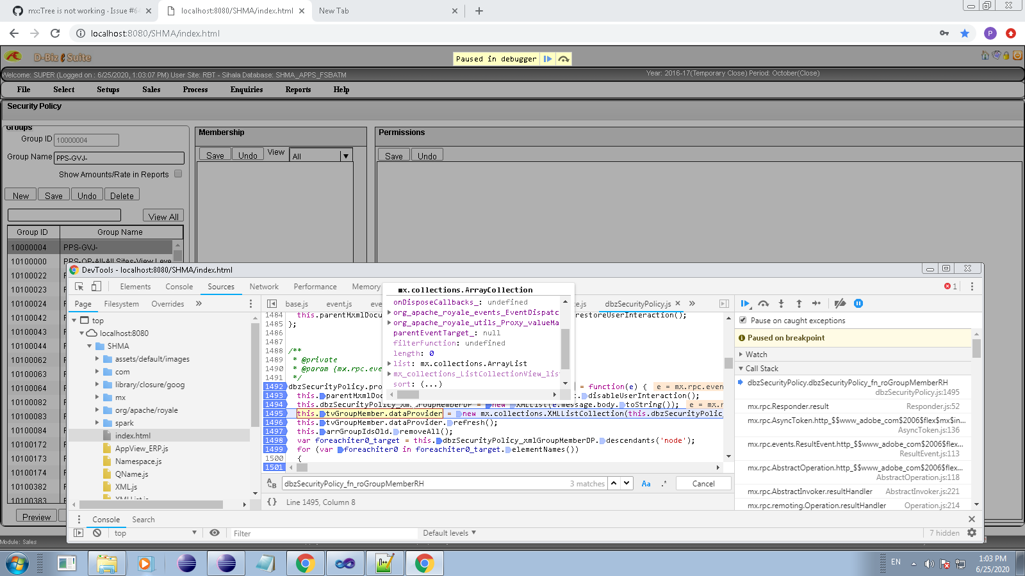Expand the assets/default/images folder
This screenshot has width=1025, height=576.
(x=97, y=359)
